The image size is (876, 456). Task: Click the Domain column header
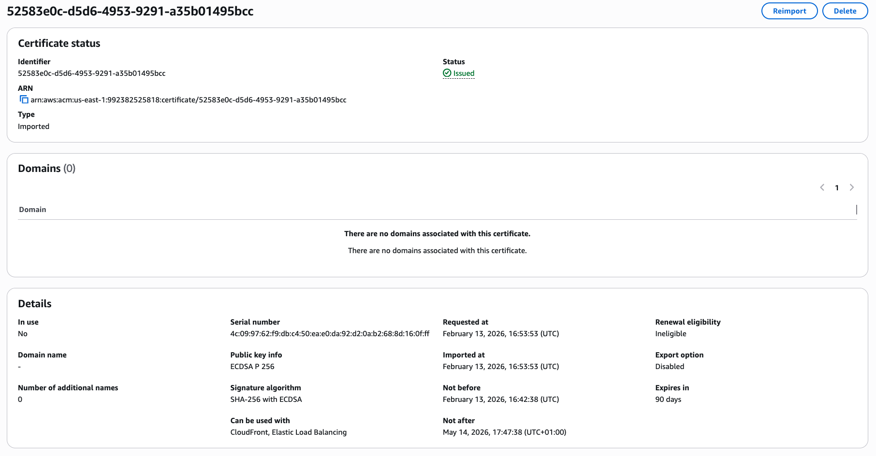32,210
